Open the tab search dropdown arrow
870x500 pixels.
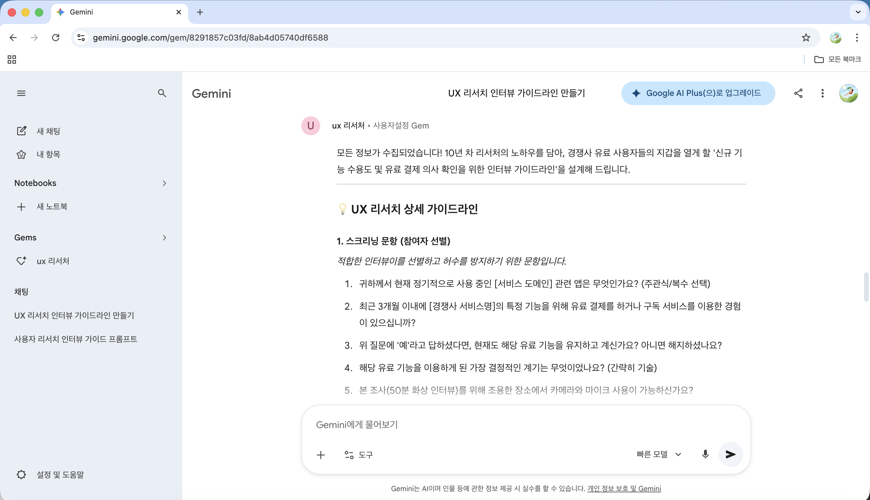click(858, 12)
